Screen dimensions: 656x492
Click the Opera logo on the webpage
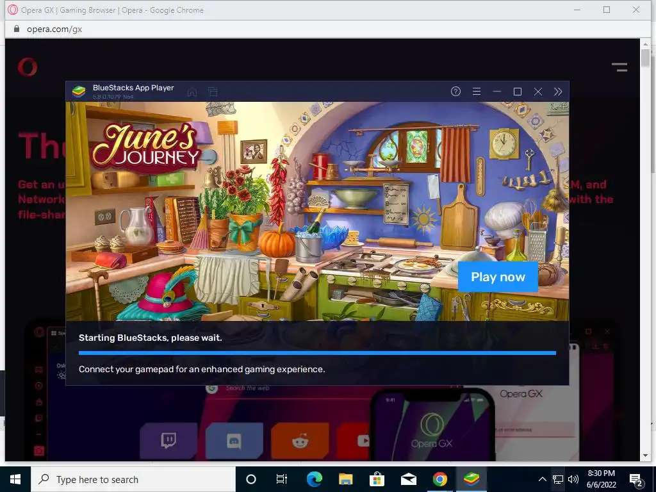(x=28, y=67)
